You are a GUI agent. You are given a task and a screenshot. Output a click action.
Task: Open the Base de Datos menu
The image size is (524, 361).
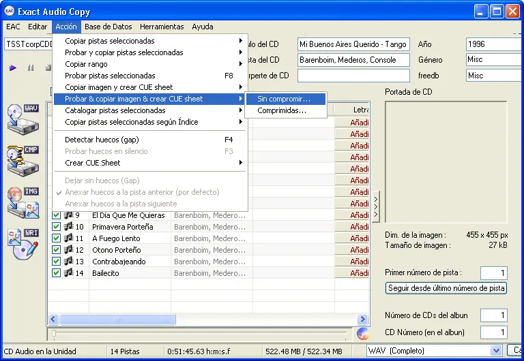coord(108,27)
